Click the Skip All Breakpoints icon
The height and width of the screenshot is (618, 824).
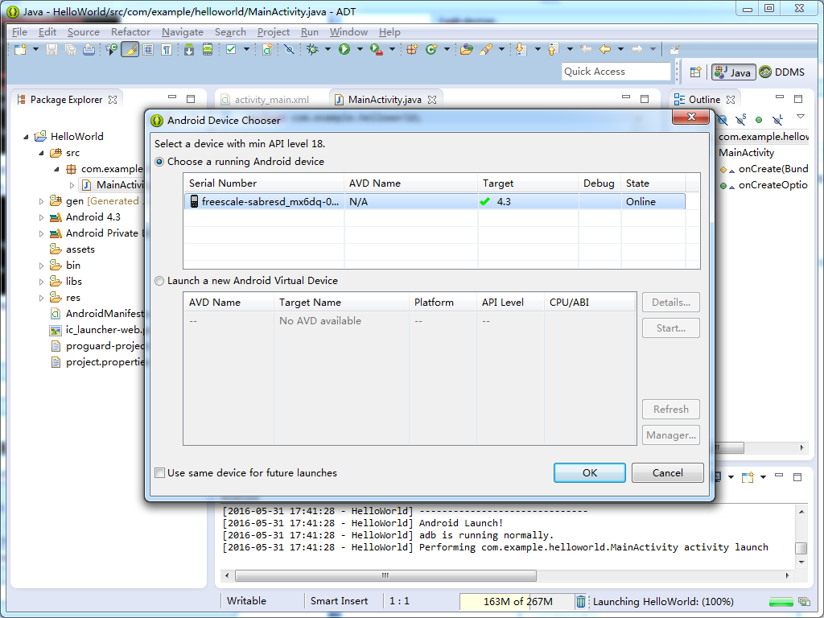point(289,49)
